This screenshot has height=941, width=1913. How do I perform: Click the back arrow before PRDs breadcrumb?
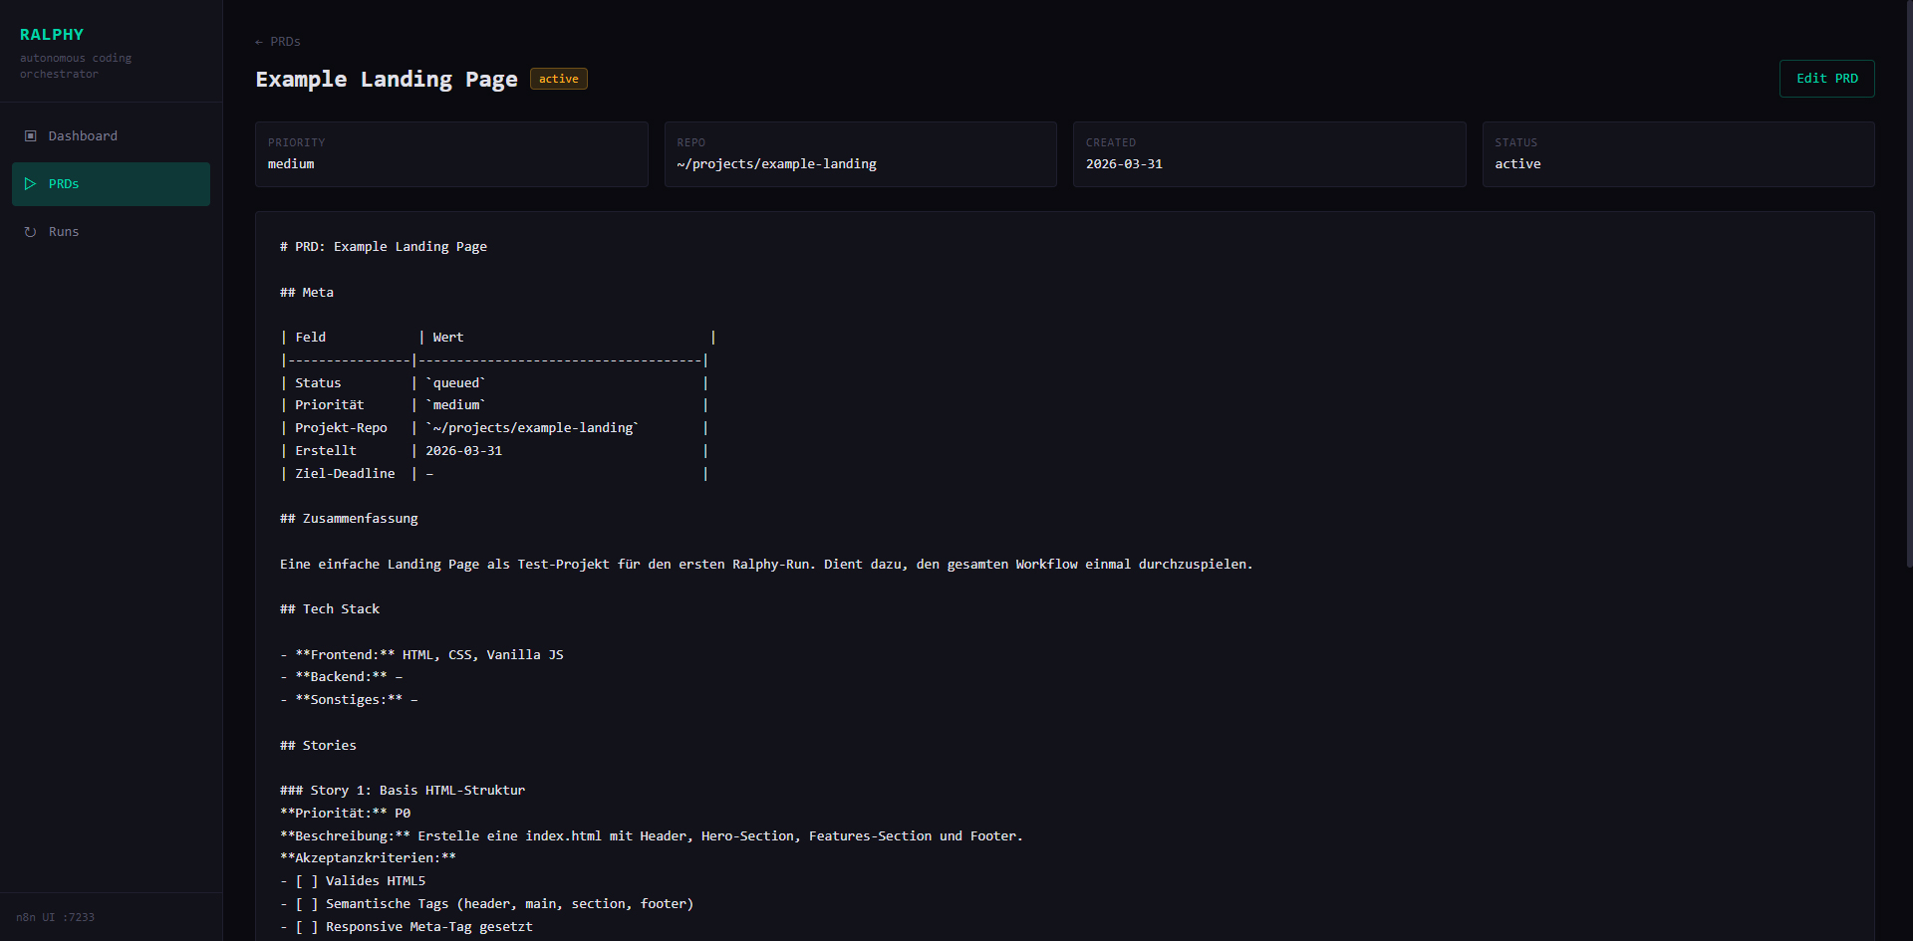click(259, 42)
